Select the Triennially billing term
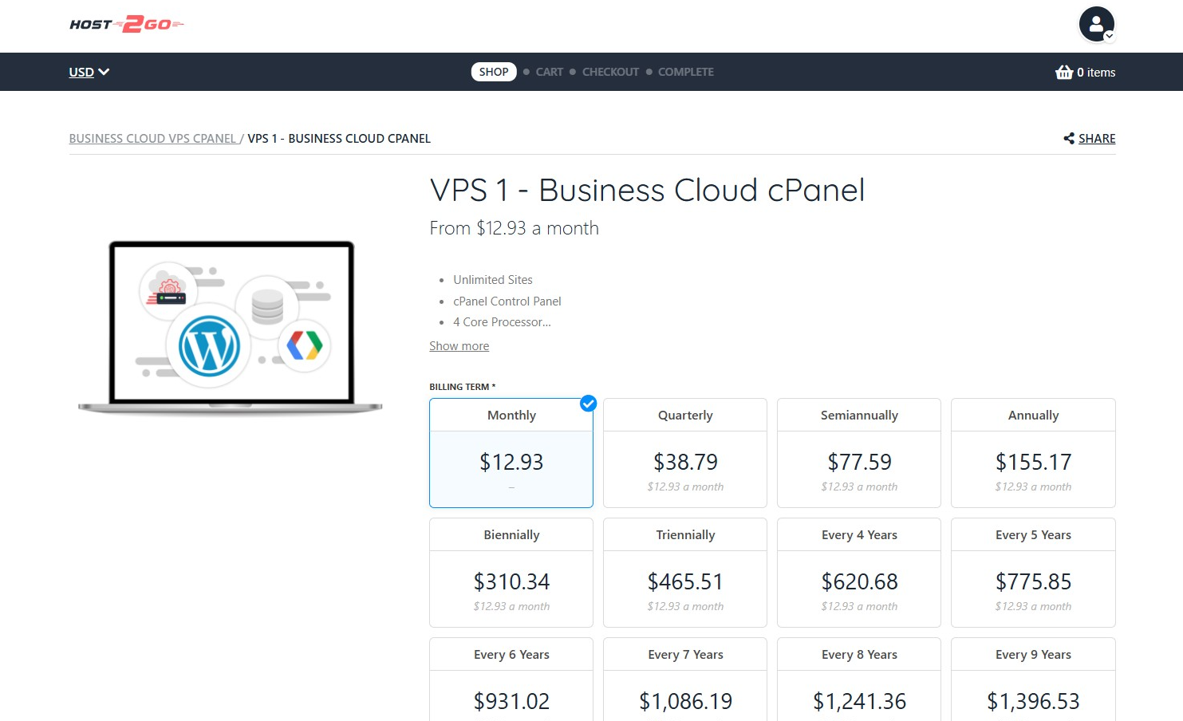The height and width of the screenshot is (721, 1183). (x=685, y=573)
